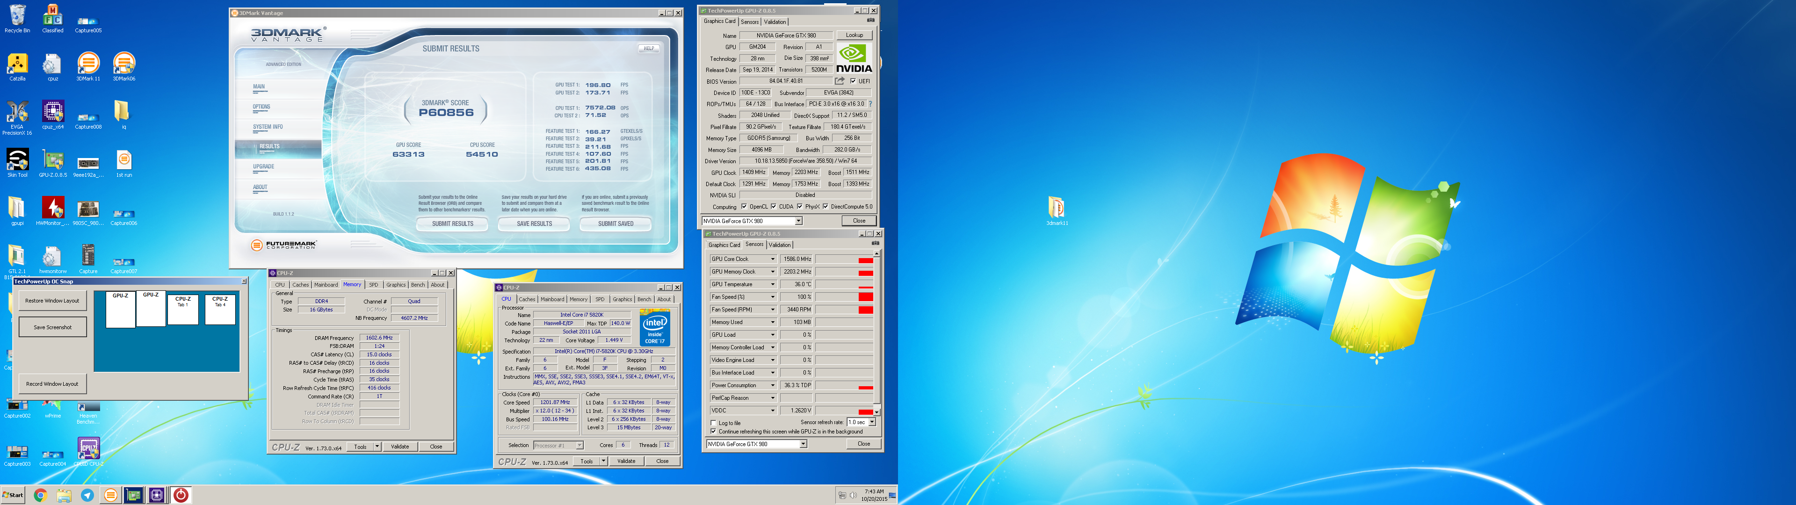The image size is (1796, 505).
Task: Open the gpupi folder icon
Action: tap(17, 211)
